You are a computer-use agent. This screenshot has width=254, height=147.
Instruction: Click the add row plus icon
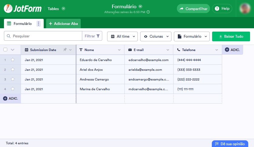pos(5,98)
